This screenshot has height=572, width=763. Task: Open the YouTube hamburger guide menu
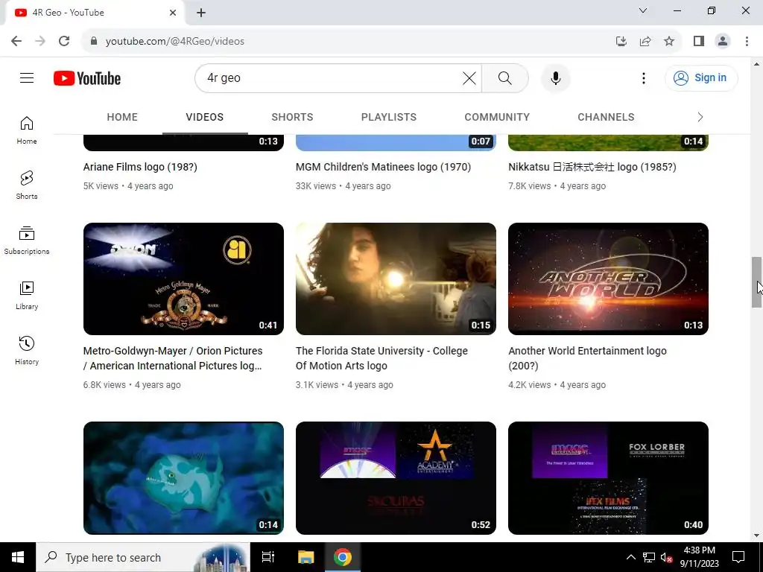click(x=27, y=77)
